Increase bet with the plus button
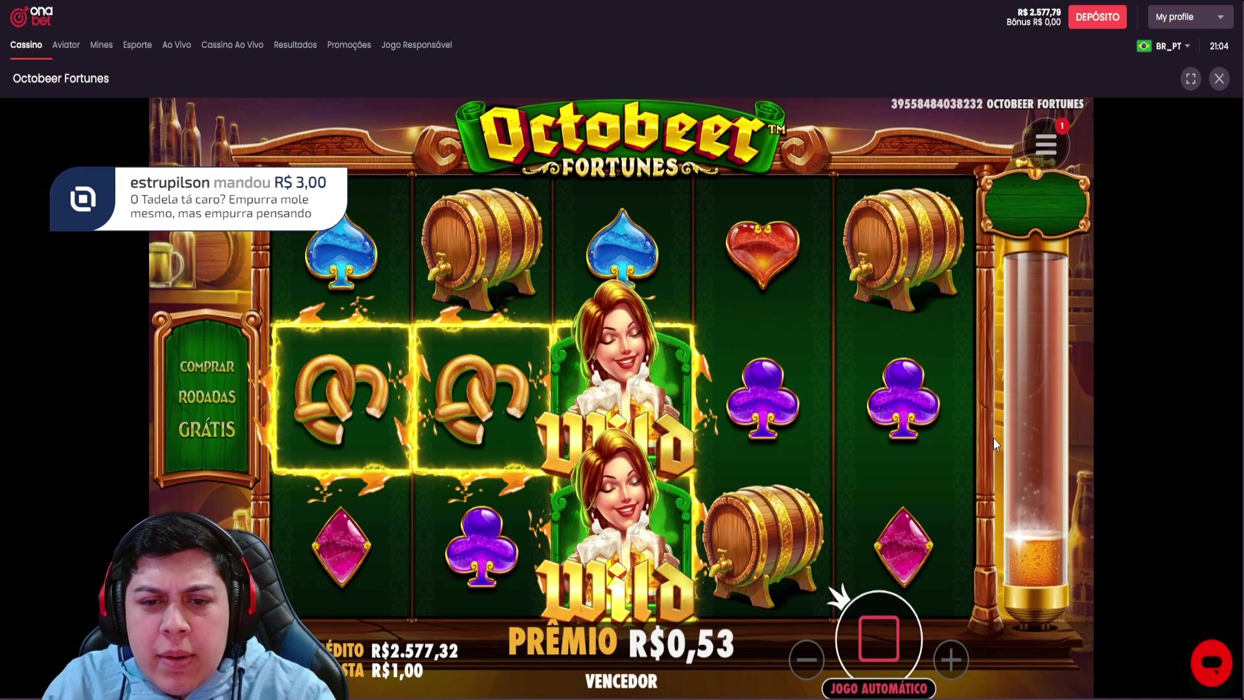Image resolution: width=1244 pixels, height=700 pixels. click(950, 660)
